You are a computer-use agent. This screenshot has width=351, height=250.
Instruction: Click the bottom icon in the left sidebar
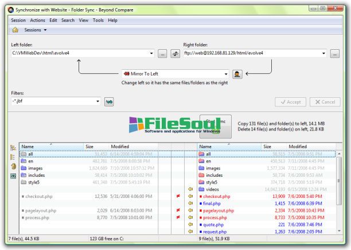pos(13,176)
